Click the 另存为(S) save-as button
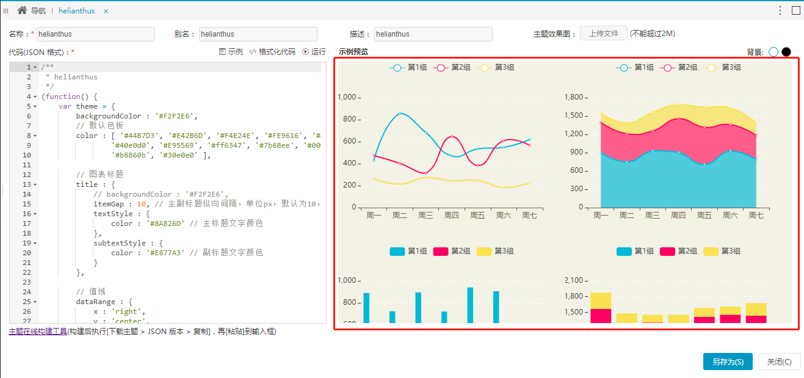The image size is (804, 378). click(728, 362)
